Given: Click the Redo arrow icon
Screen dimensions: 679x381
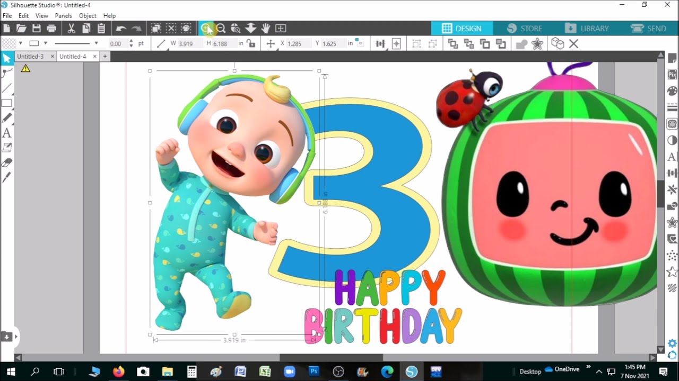Looking at the screenshot, I should 136,29.
